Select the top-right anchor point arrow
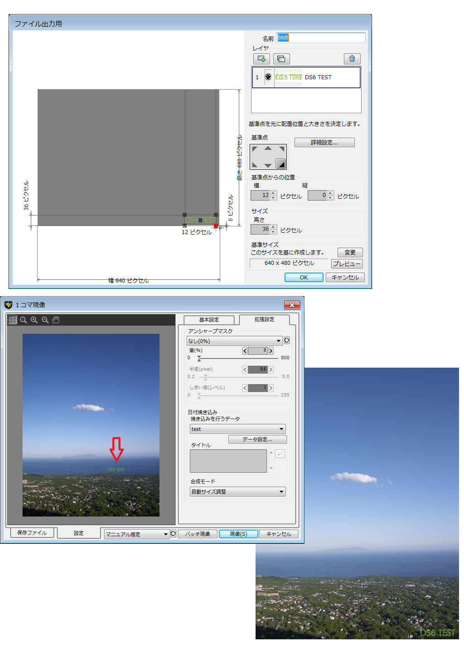This screenshot has width=464, height=652. point(282,149)
